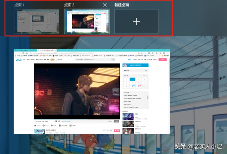Add a desktop with the 新建桌面 plus tile

point(136,22)
